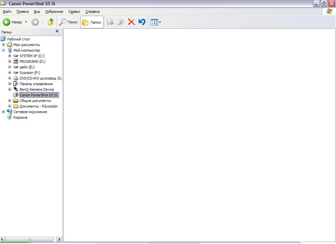Toggle the Папки folders pane button

click(x=92, y=22)
